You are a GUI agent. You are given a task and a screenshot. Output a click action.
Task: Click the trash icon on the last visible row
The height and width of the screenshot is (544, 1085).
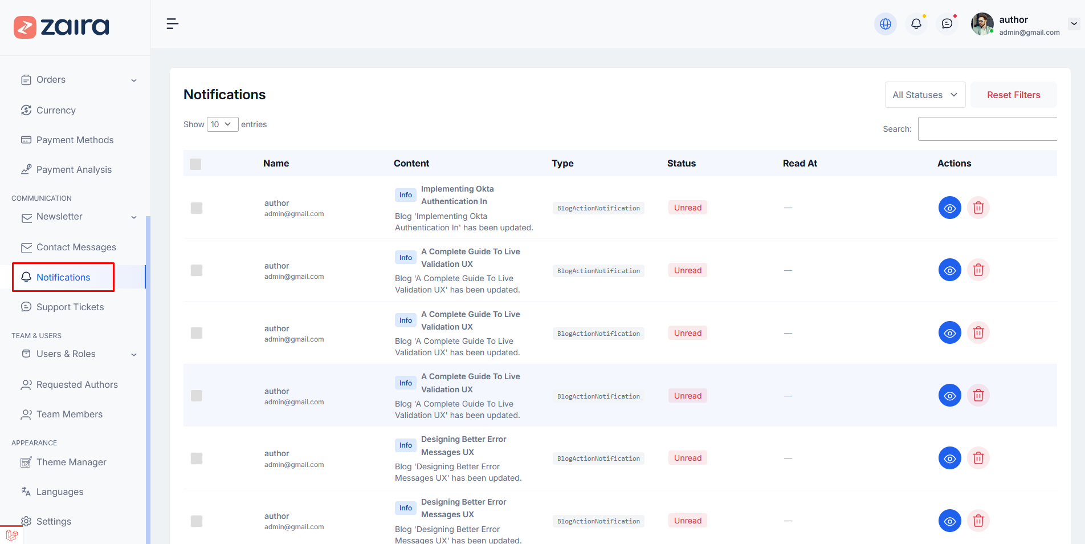coord(978,521)
